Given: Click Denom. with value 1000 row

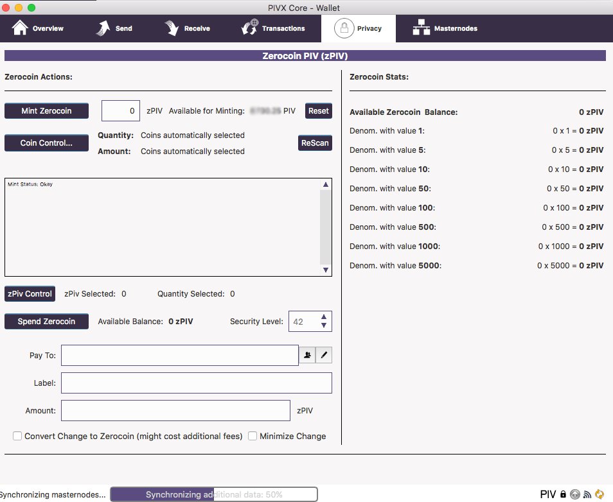Looking at the screenshot, I should (477, 247).
